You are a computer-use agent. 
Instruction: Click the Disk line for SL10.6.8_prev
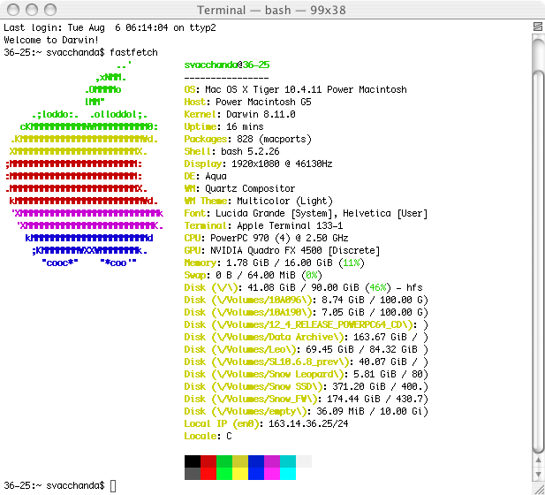(307, 362)
